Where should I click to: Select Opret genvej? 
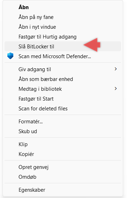[x=63, y=167]
